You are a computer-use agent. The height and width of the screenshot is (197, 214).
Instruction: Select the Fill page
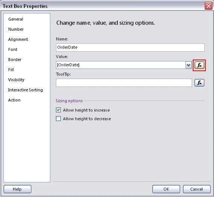[x=11, y=70]
